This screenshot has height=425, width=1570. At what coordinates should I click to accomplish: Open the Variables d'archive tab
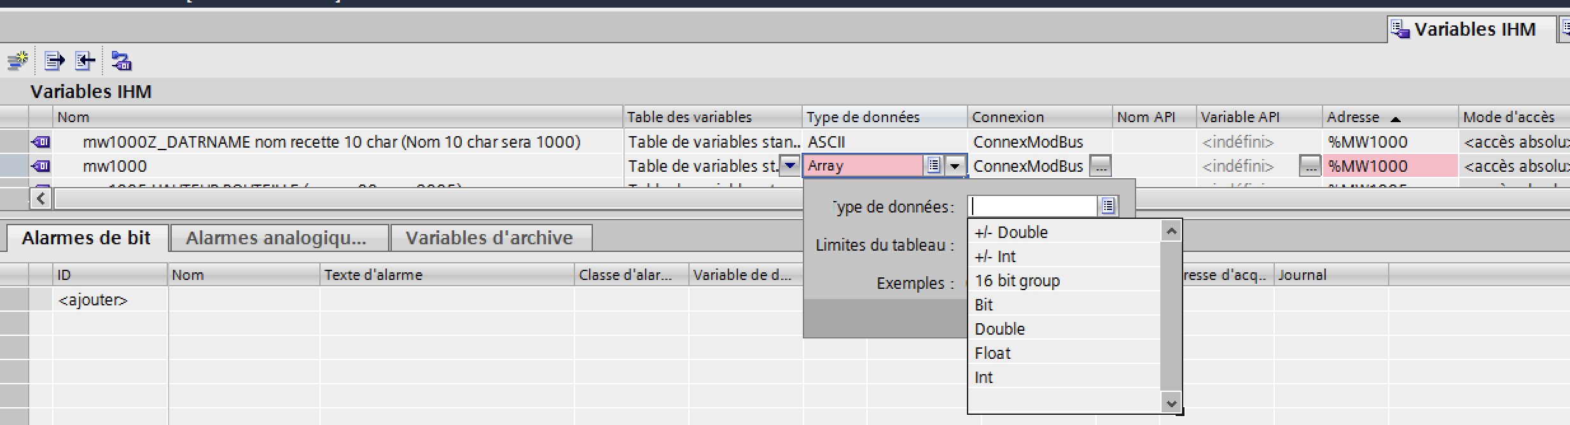tap(490, 238)
